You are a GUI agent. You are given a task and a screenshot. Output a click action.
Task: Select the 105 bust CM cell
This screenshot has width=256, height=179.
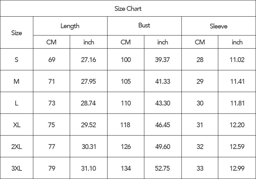click(126, 81)
